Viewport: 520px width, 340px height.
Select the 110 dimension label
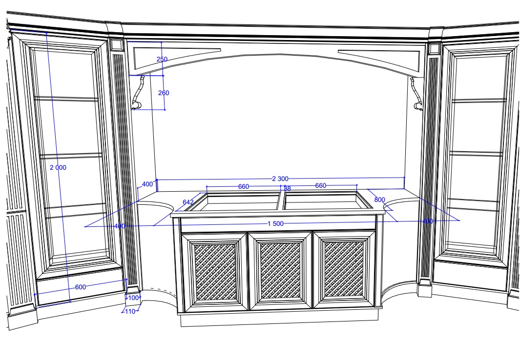(x=130, y=311)
